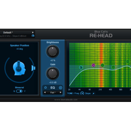131x131 pixels.
Task: Adjust the Gain knob
Action: [x=53, y=73]
